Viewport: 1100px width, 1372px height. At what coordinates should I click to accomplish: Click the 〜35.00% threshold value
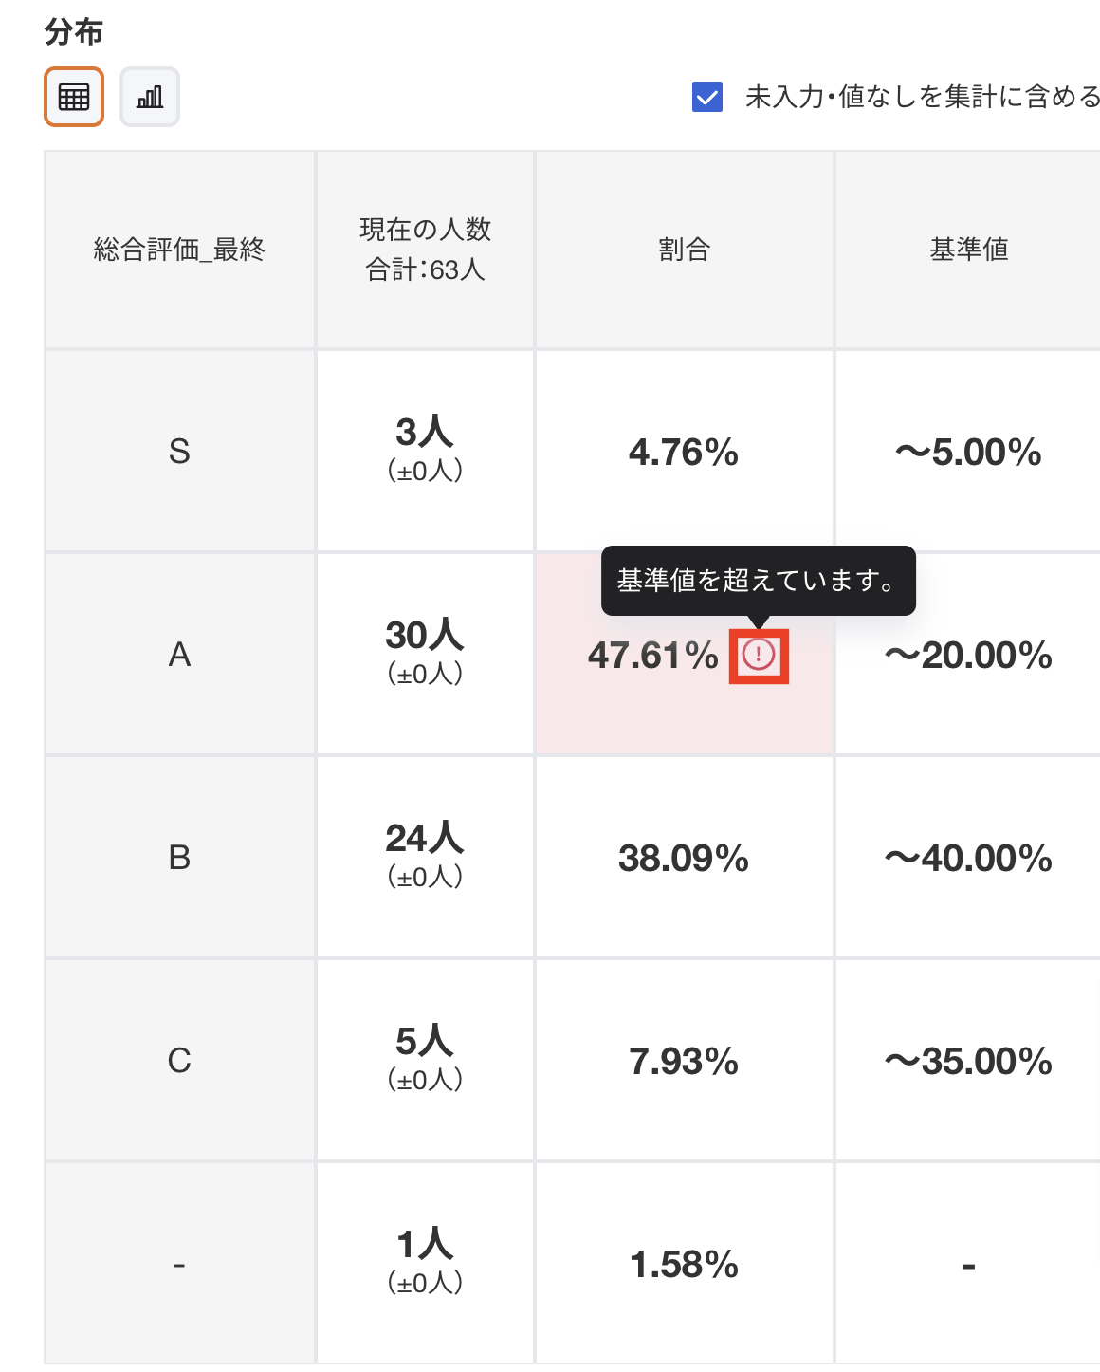point(968,1062)
